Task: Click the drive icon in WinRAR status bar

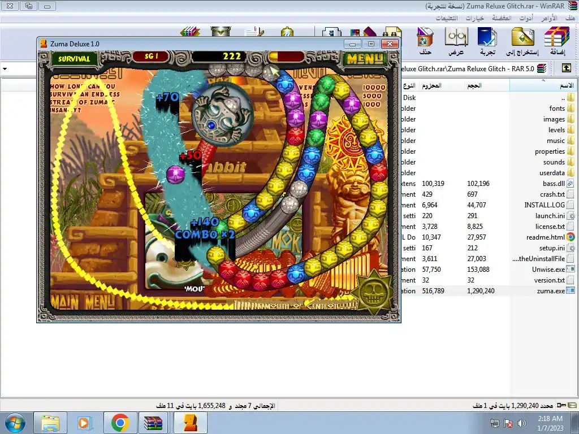Action: (x=573, y=405)
